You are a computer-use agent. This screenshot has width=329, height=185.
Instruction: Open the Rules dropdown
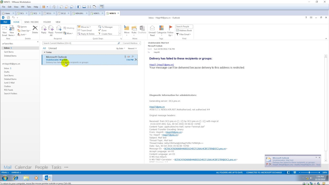point(134,30)
